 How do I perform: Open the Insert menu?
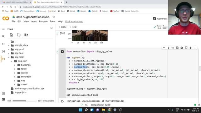pyautogui.click(x=34, y=22)
